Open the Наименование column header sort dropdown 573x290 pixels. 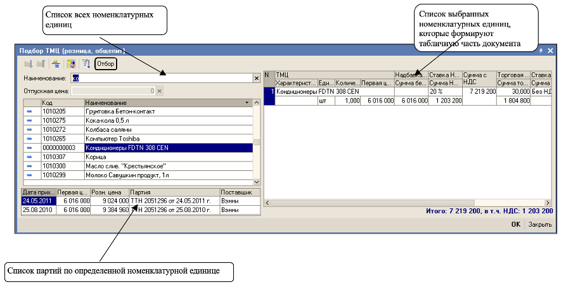(247, 103)
